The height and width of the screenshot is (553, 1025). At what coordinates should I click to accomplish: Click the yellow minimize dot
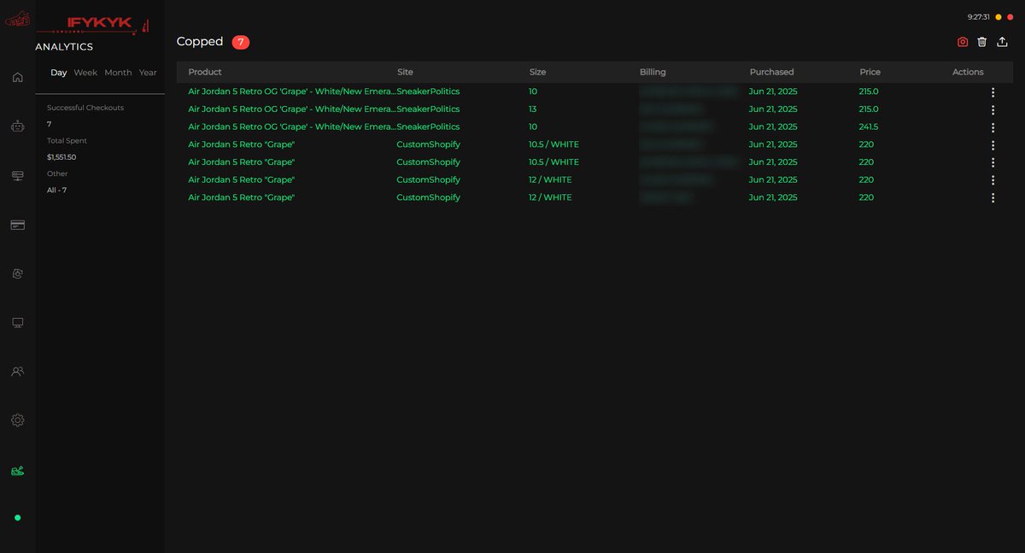[999, 17]
